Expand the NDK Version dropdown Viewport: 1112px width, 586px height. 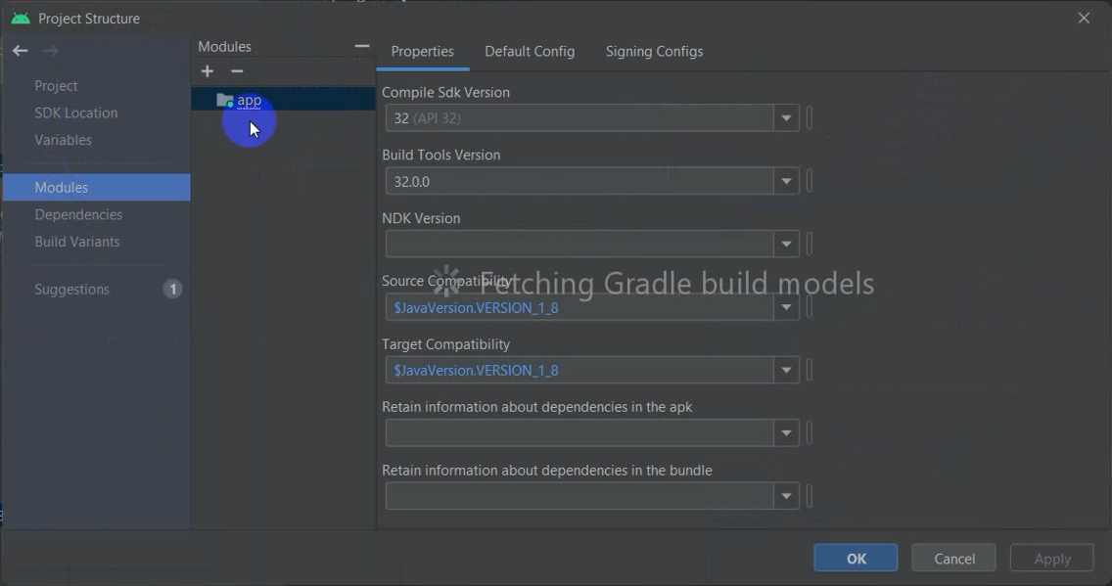786,245
